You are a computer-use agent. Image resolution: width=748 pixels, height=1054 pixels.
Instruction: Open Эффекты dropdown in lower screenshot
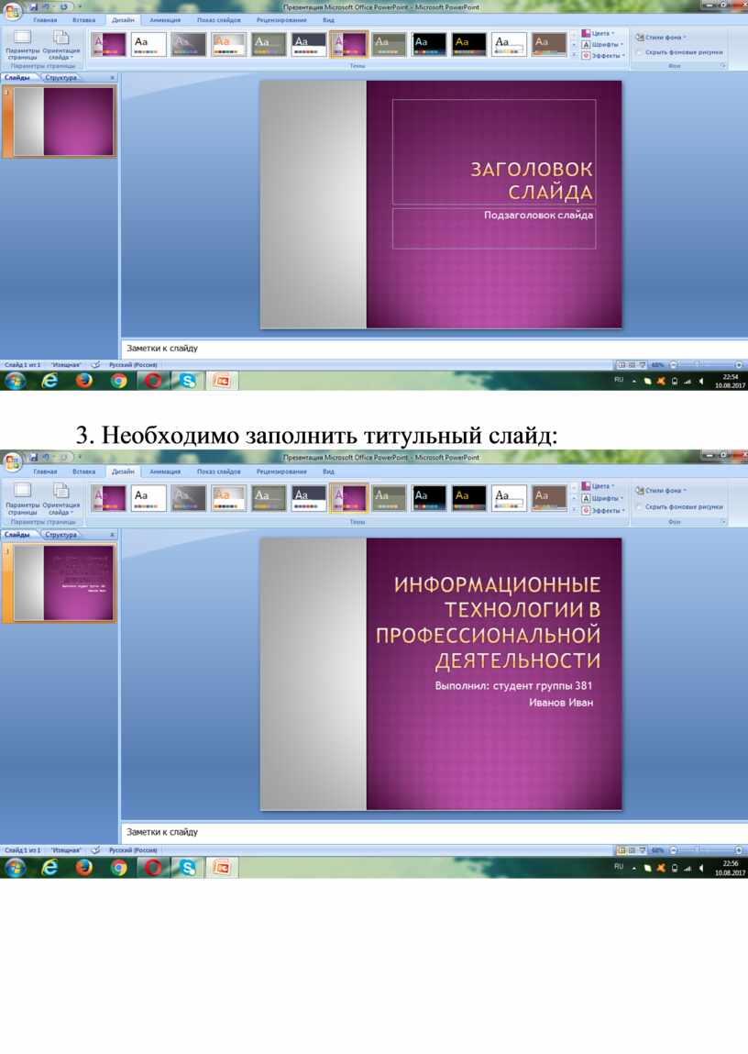pos(603,510)
